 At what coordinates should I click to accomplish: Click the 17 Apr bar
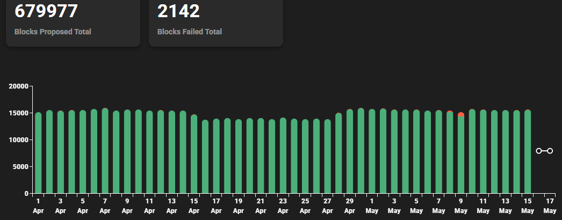tap(216, 156)
